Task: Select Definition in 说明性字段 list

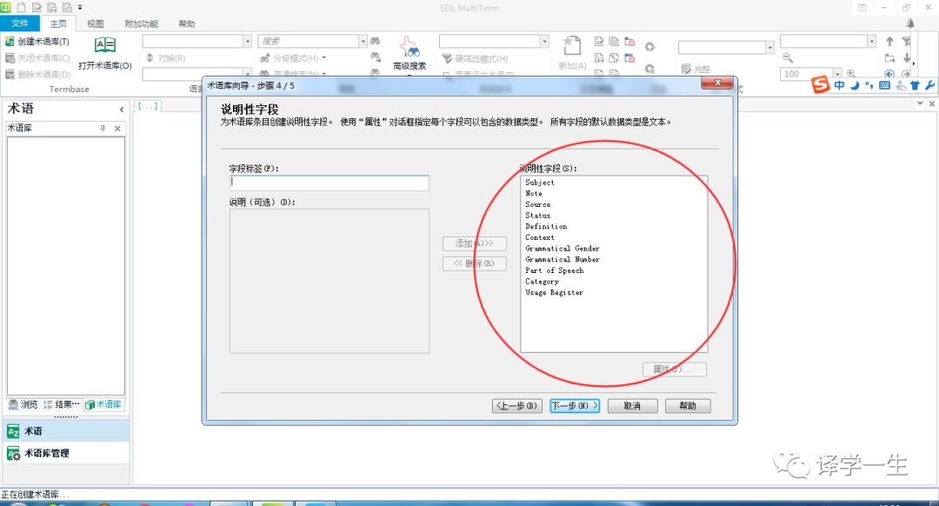Action: (546, 227)
